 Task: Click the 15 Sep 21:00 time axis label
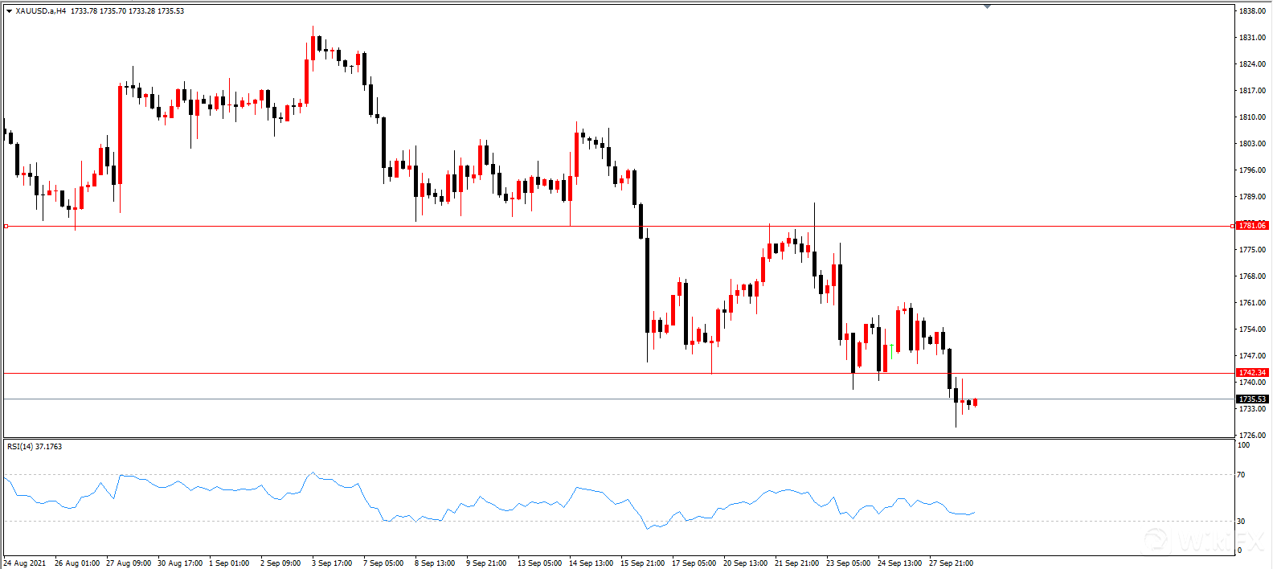pyautogui.click(x=642, y=563)
